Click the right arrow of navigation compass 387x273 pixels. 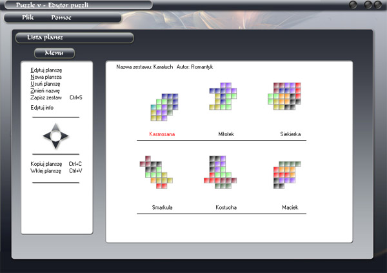pyautogui.click(x=64, y=136)
